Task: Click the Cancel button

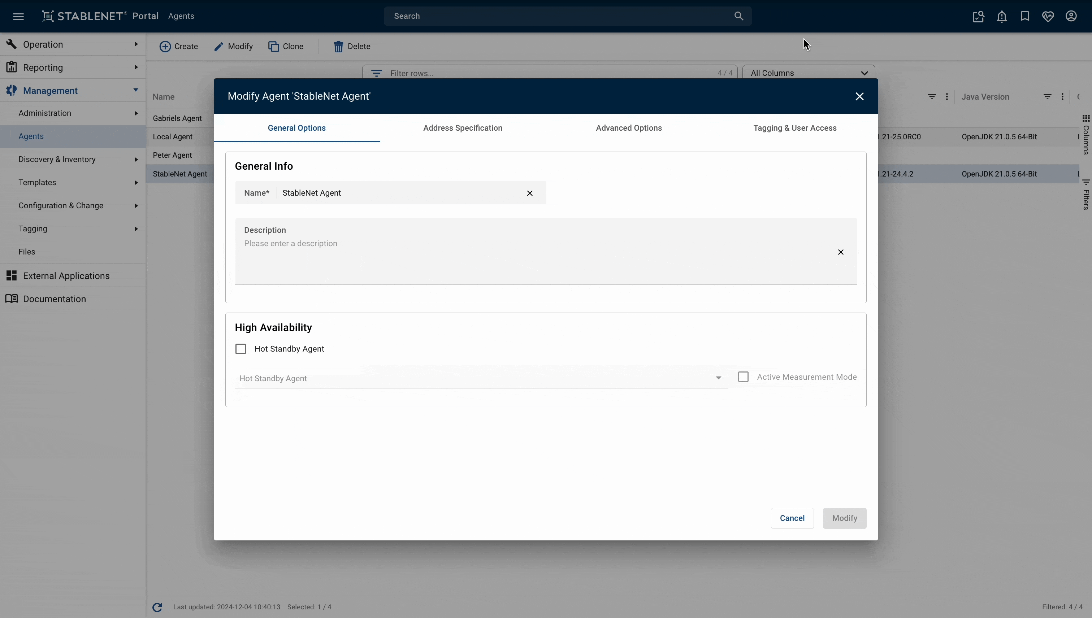Action: pyautogui.click(x=792, y=518)
